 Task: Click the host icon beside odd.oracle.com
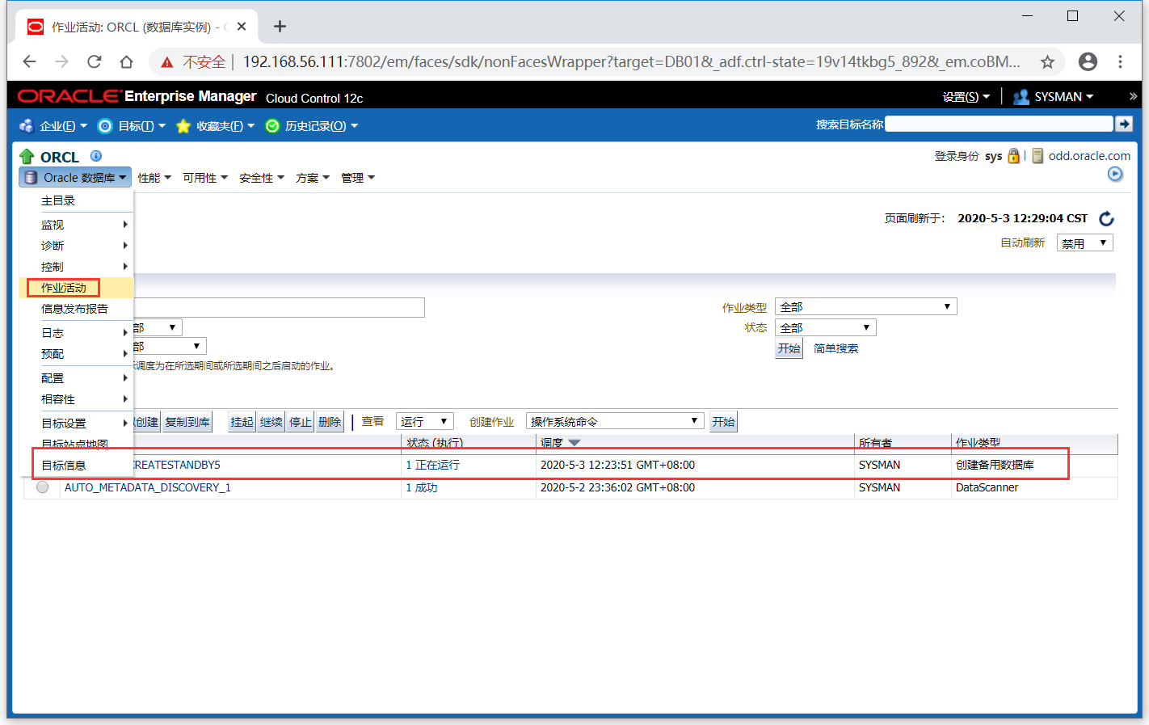coord(1037,155)
